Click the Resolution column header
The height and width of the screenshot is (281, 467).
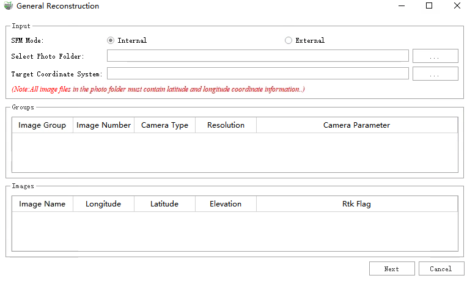(226, 125)
